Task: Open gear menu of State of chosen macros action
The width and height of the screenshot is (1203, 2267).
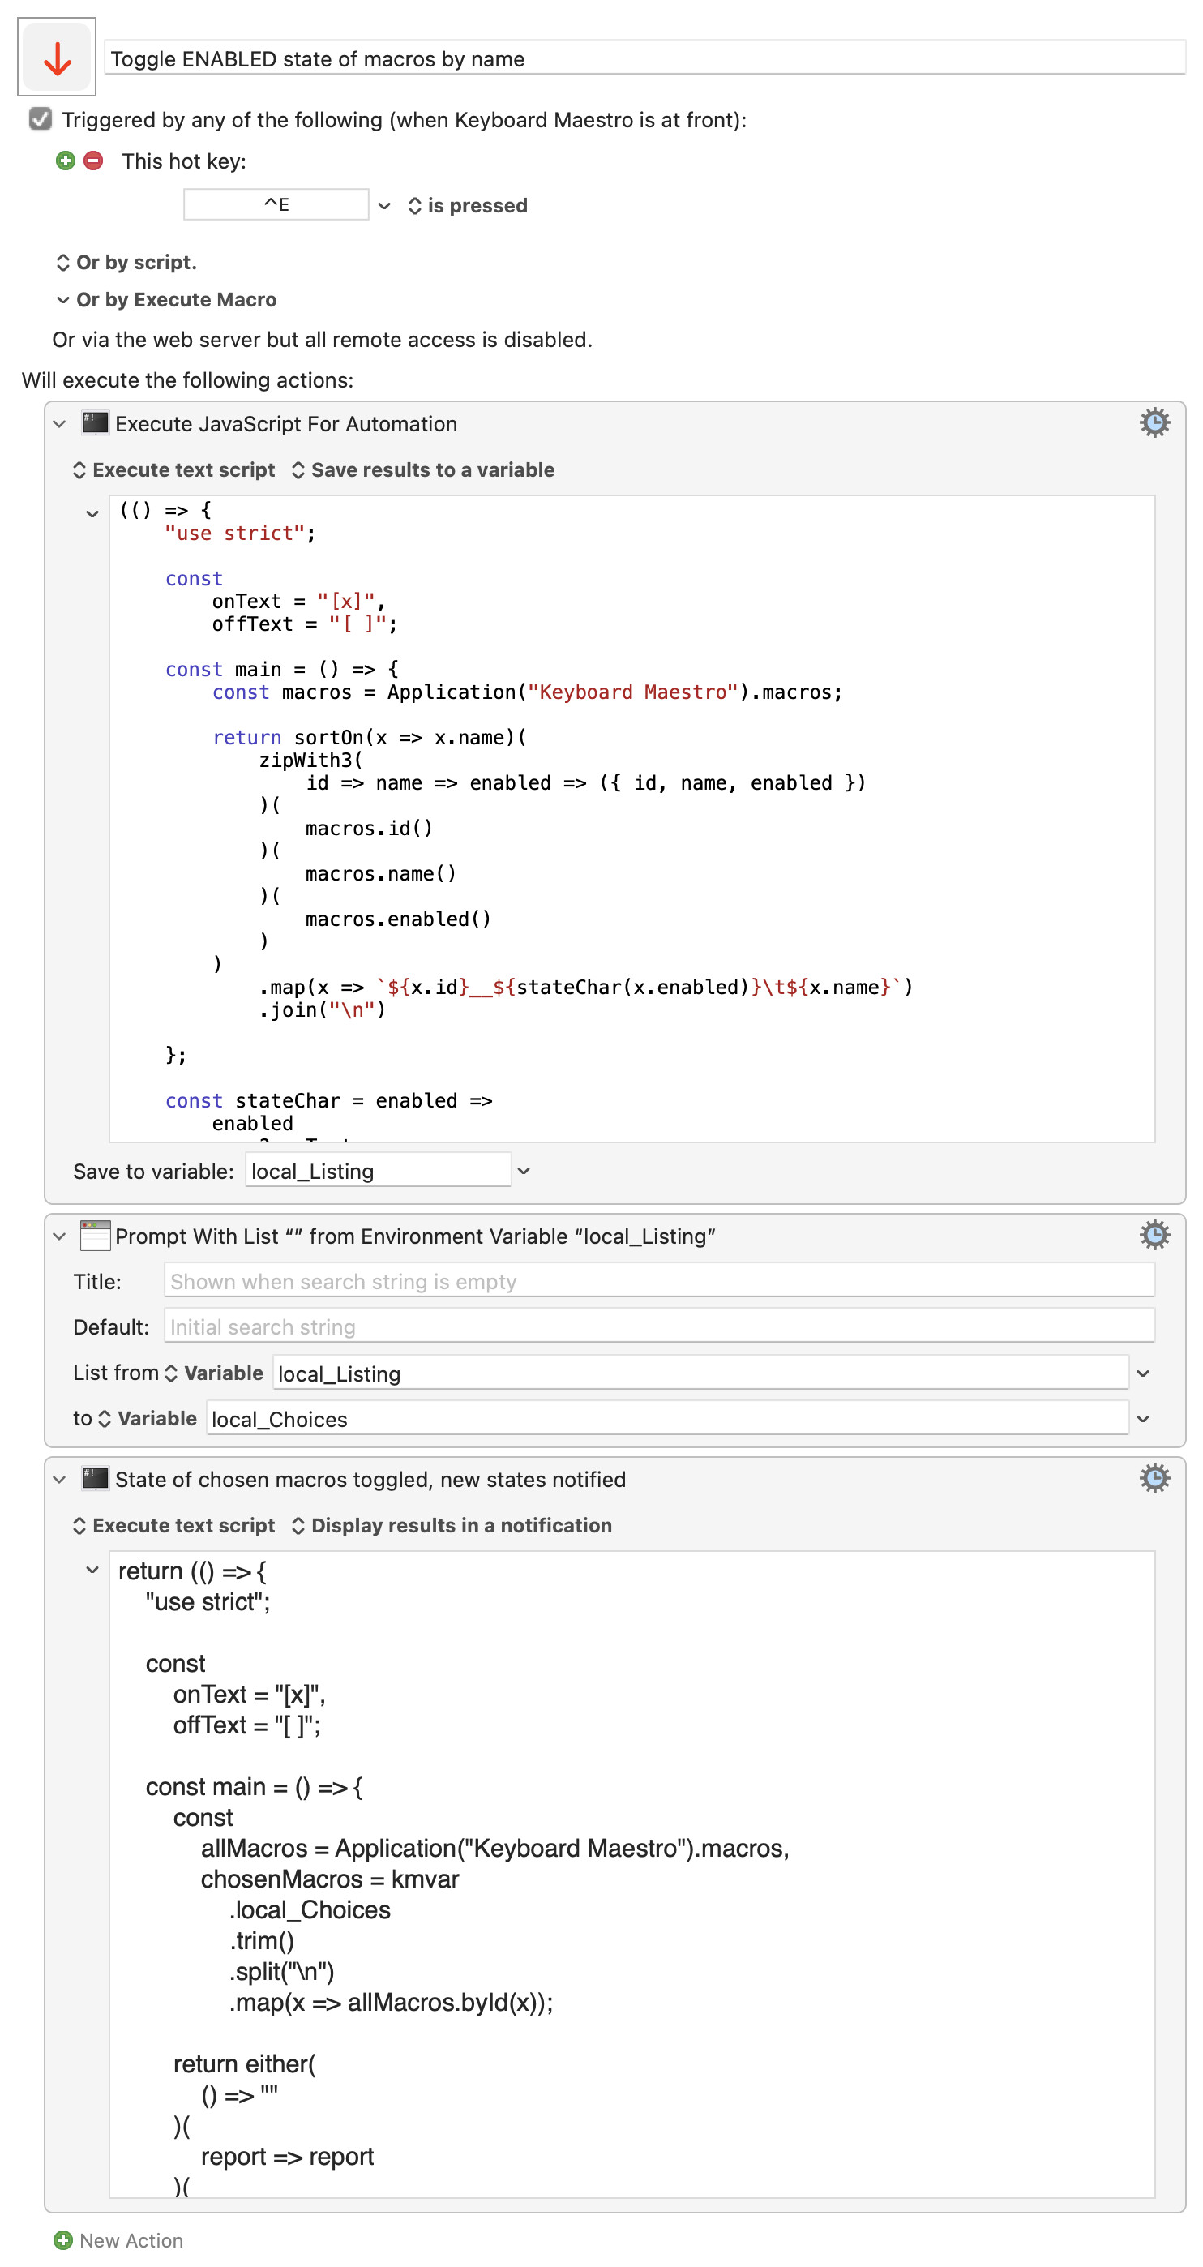Action: (x=1154, y=1478)
